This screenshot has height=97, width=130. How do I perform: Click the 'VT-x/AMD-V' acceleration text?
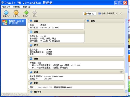point(45,41)
